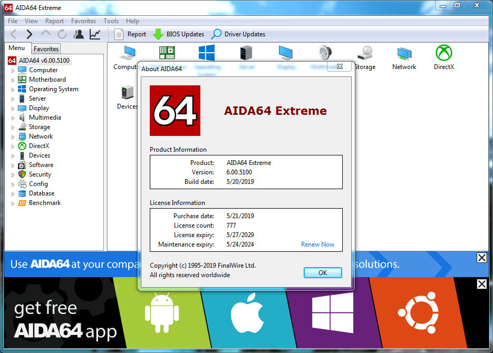
Task: Switch to the Favorites tab
Action: click(x=46, y=48)
